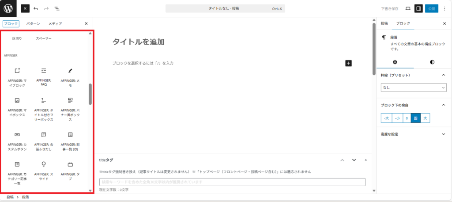The height and width of the screenshot is (202, 452).
Task: Click the title tag keyword input field
Action: (x=232, y=182)
